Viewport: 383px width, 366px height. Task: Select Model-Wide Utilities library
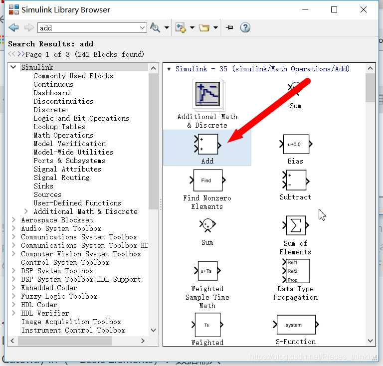coord(73,153)
